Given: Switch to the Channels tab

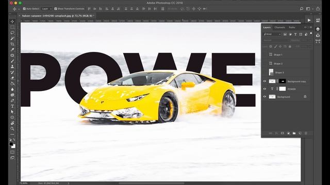Looking at the screenshot, I should [279, 27].
